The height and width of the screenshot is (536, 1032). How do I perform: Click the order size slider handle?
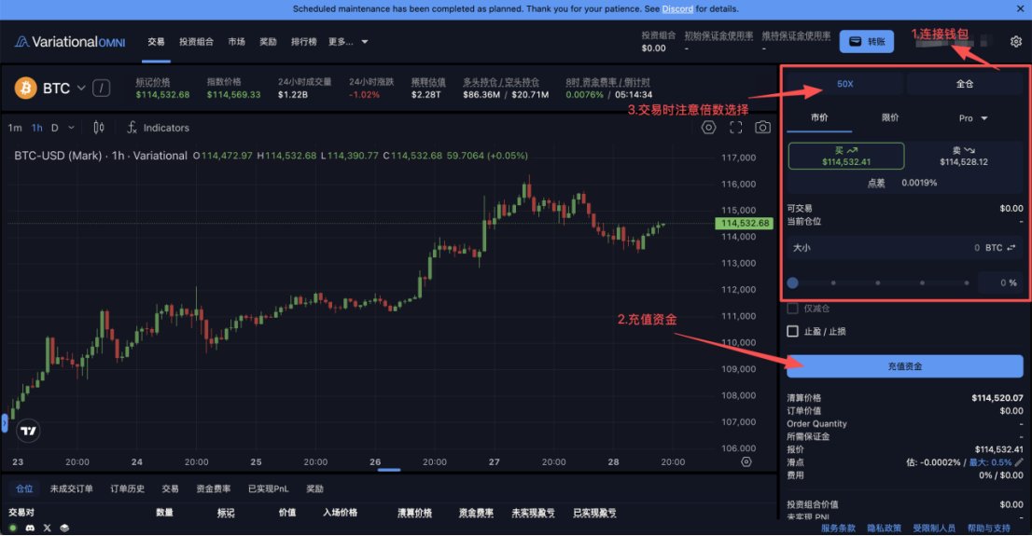pyautogui.click(x=792, y=282)
